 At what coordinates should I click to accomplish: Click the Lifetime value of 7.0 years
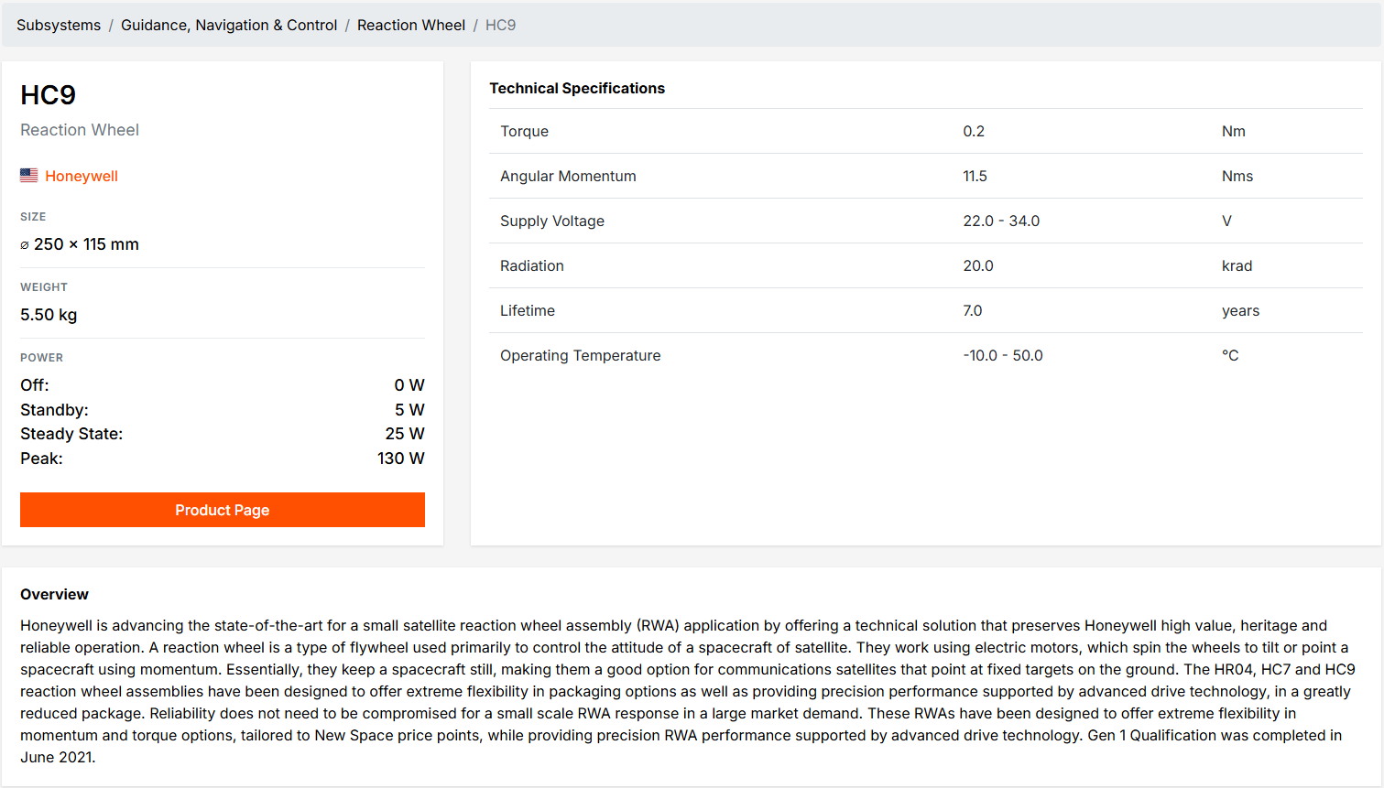tap(972, 310)
